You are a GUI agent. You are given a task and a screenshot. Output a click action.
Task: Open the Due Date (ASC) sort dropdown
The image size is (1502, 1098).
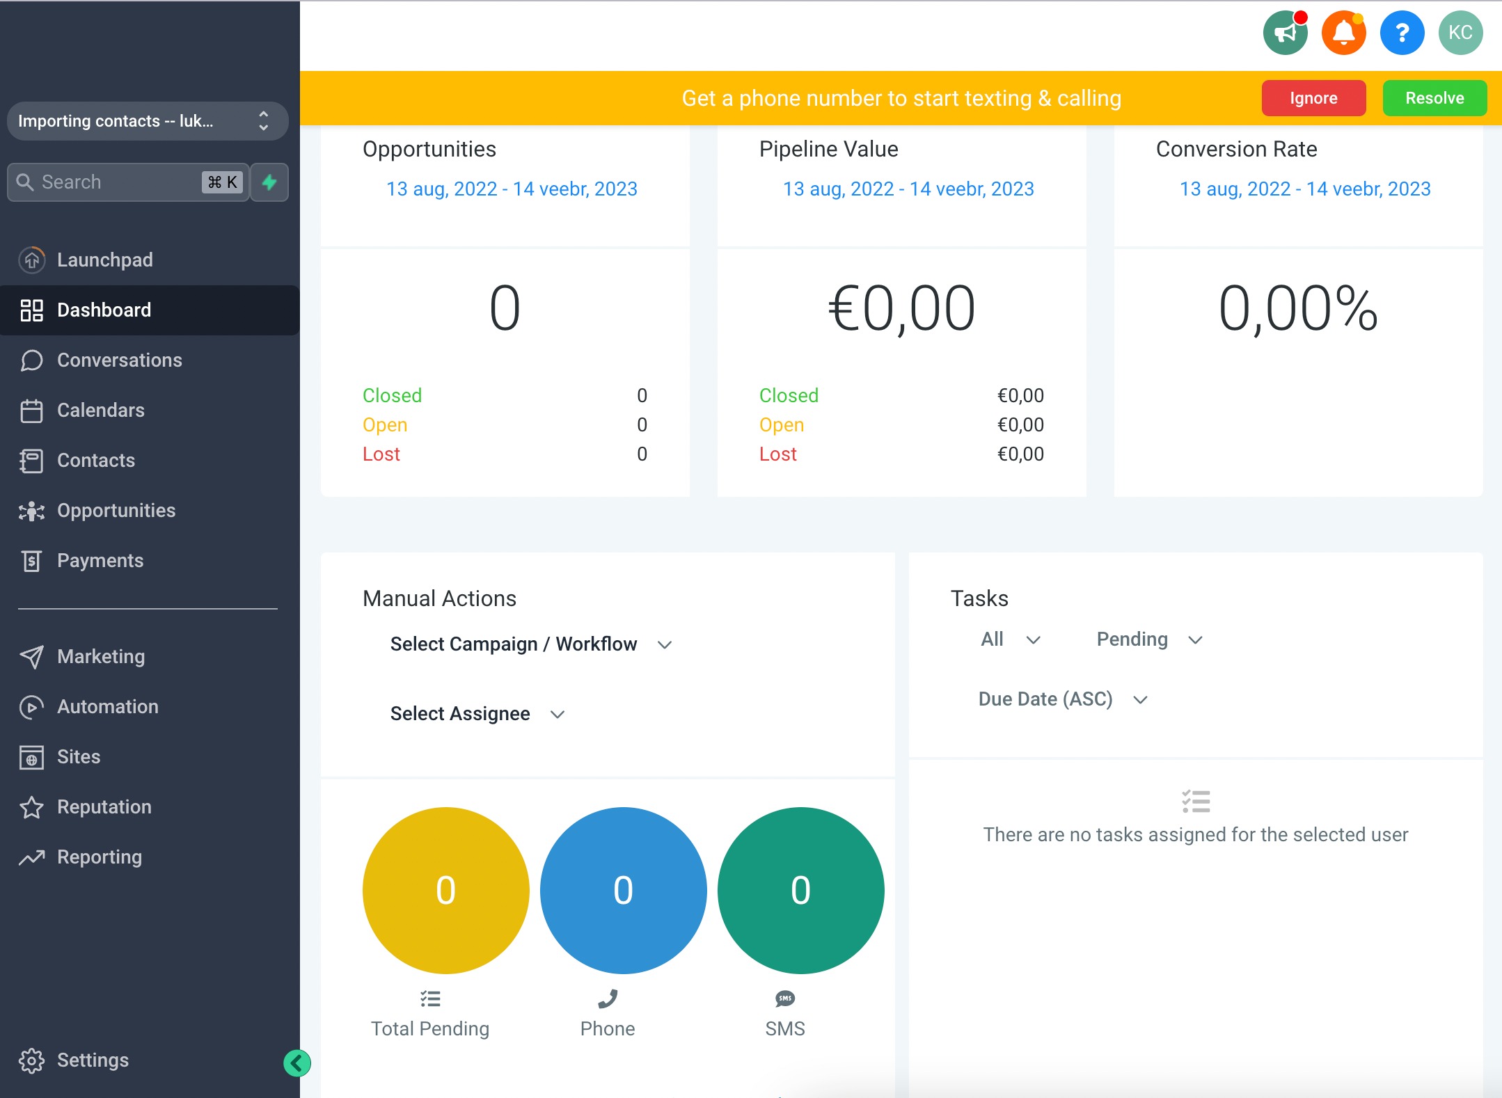pos(1062,699)
